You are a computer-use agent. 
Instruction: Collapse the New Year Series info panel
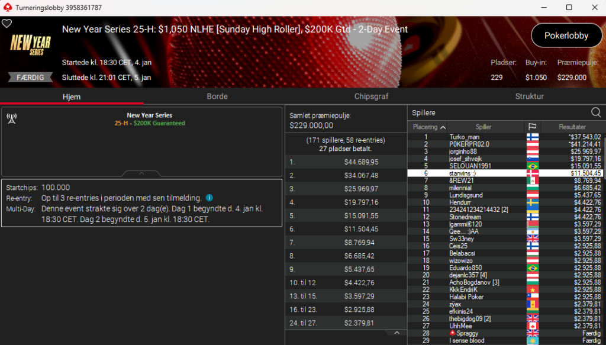(141, 173)
